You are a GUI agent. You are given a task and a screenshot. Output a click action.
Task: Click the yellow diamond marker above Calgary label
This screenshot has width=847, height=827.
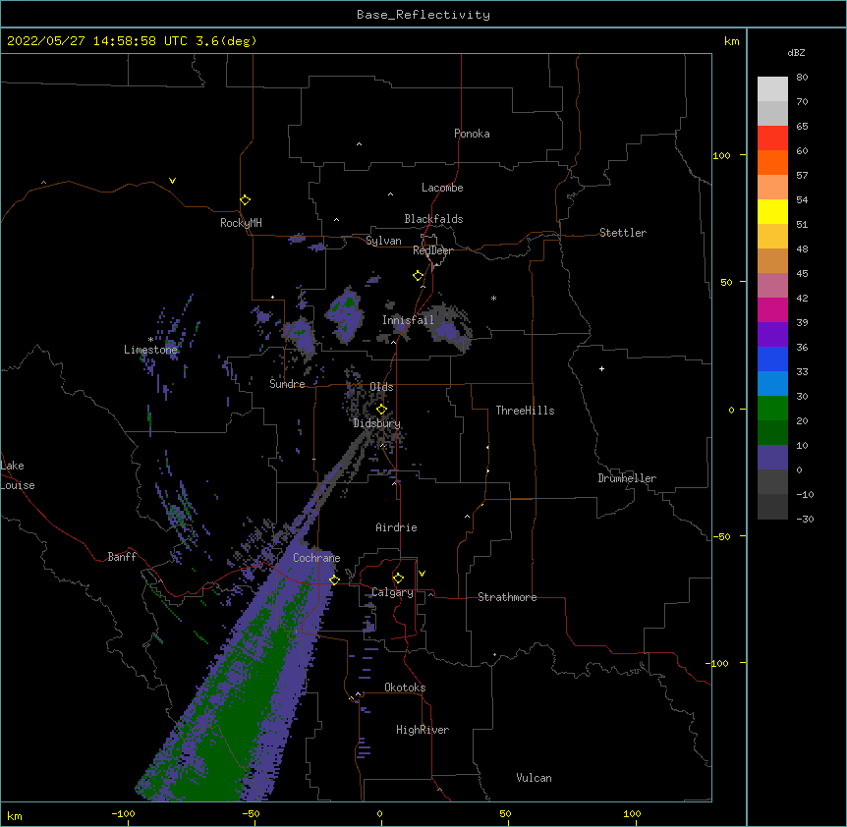(x=398, y=579)
